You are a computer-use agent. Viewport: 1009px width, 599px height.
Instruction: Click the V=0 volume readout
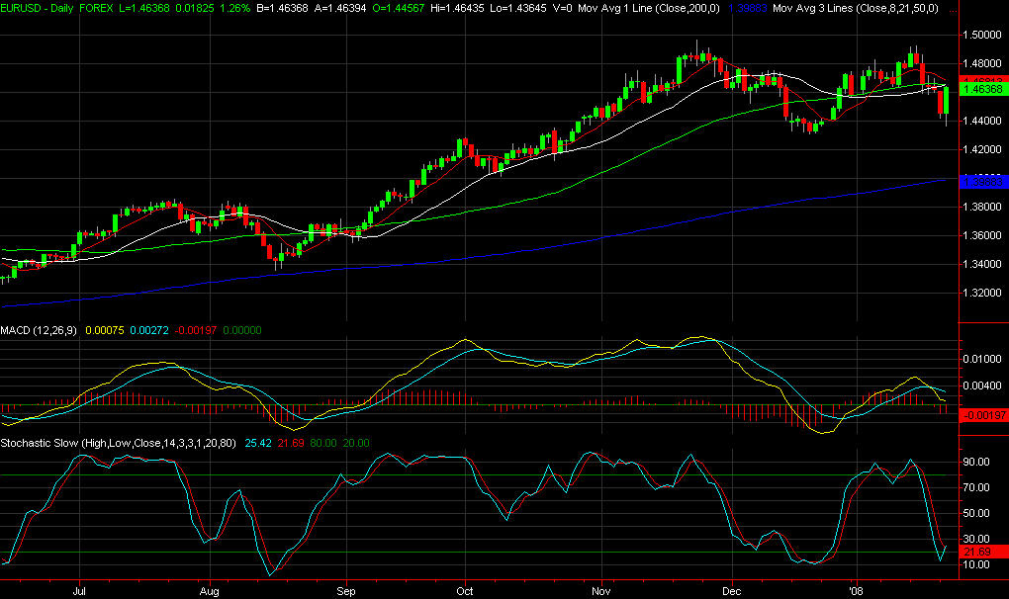[563, 8]
